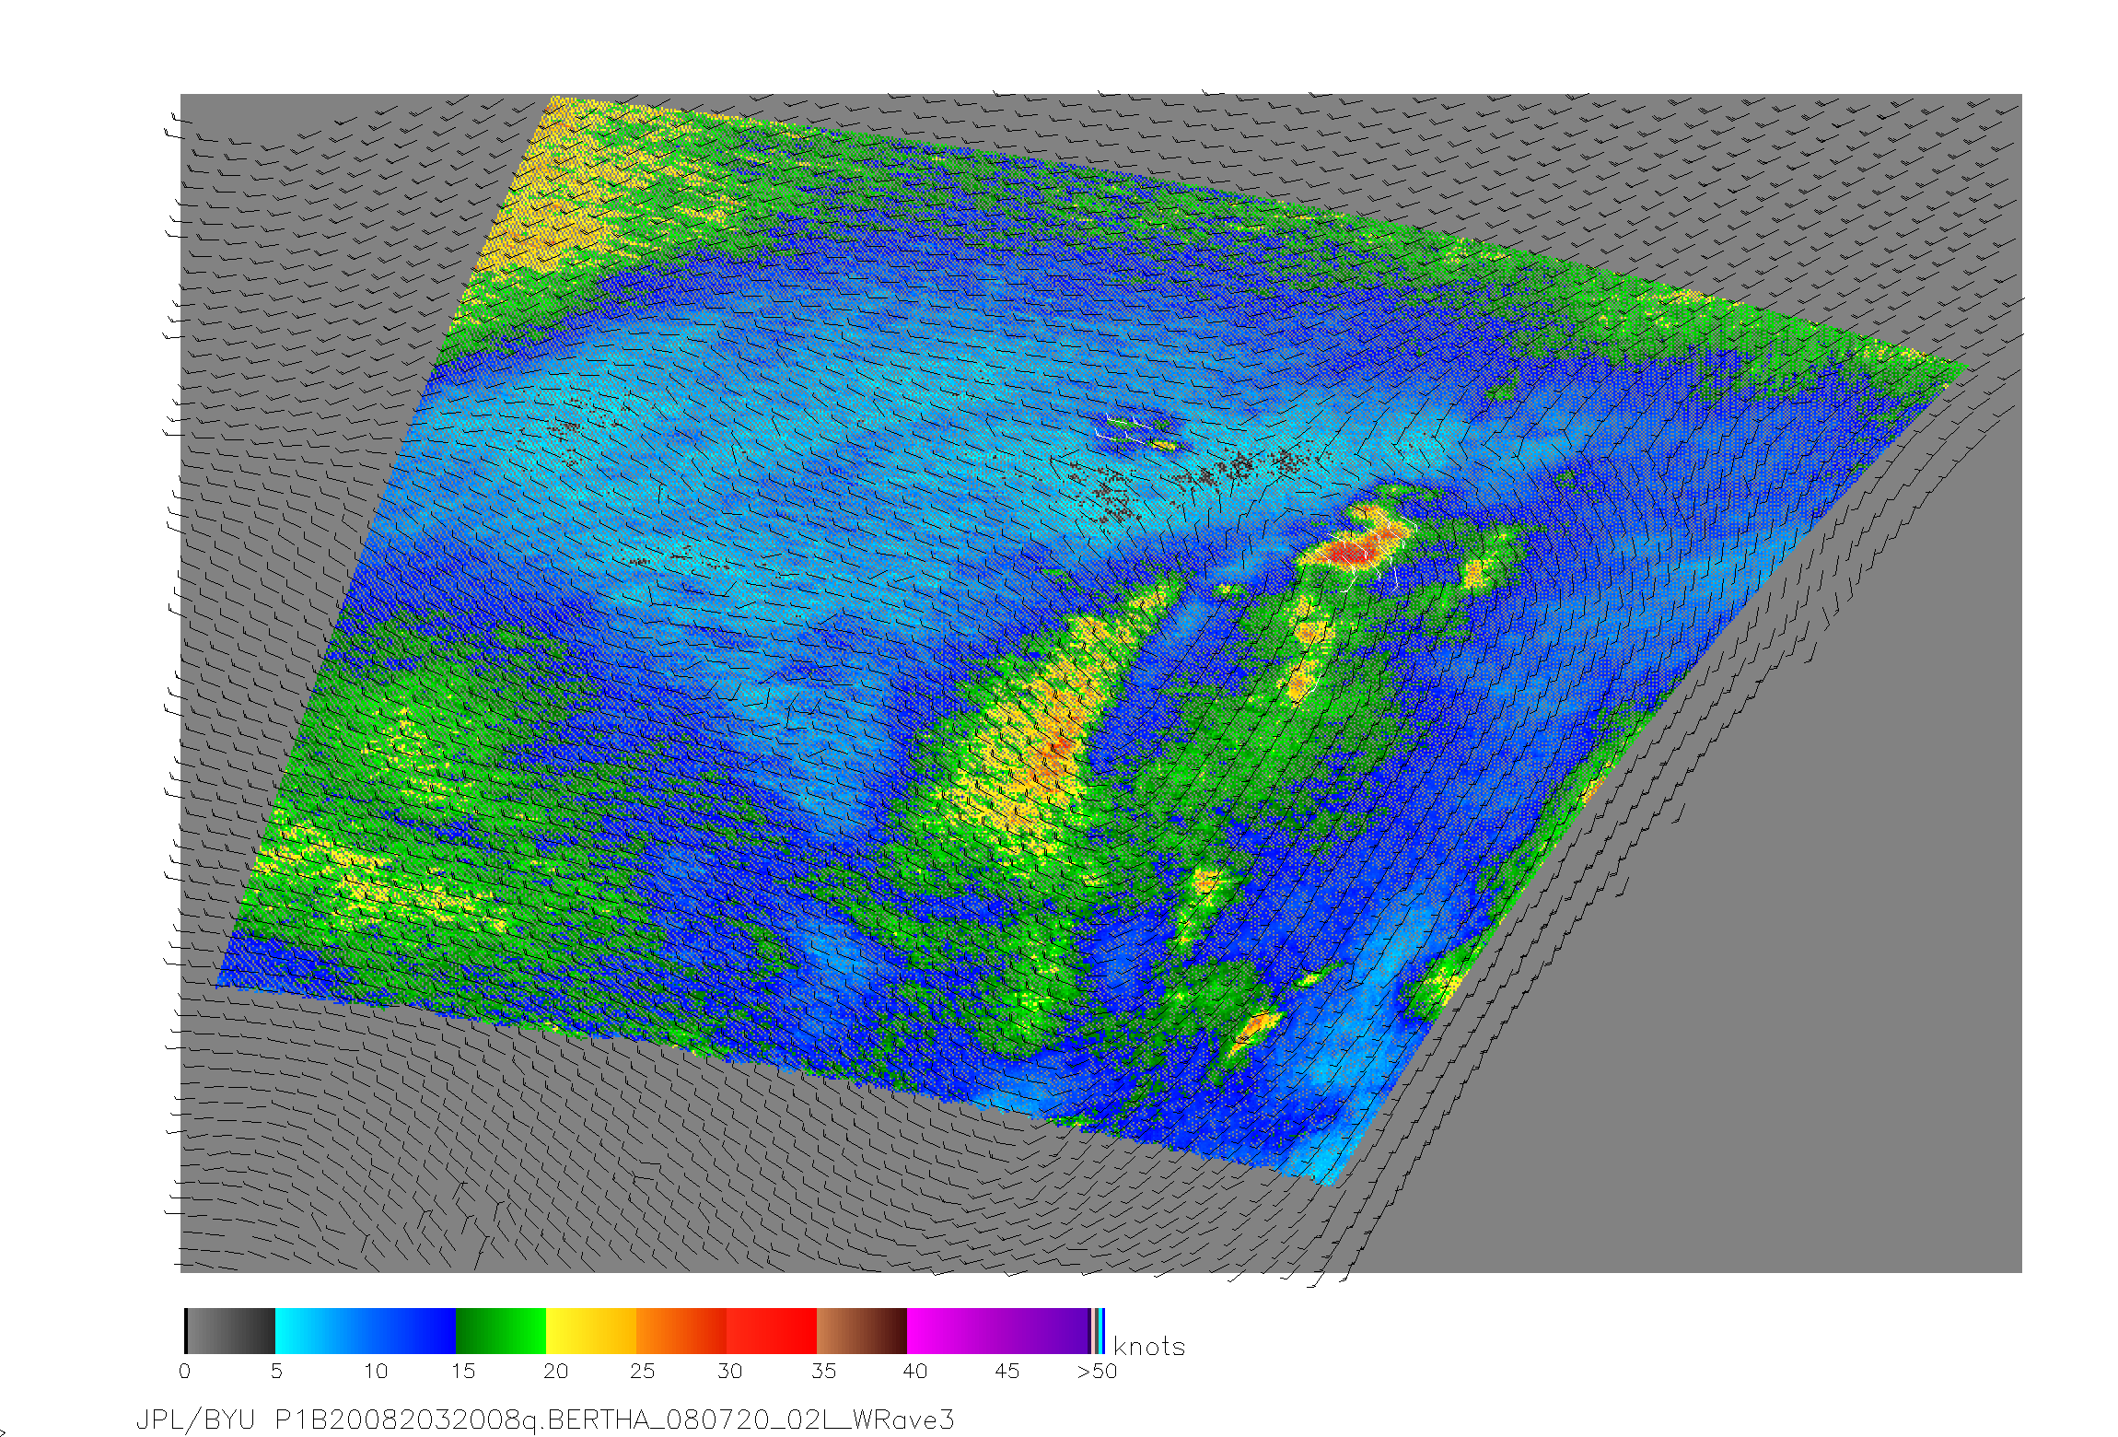Click the "knots" unit label
2118x1437 pixels.
click(x=1149, y=1347)
